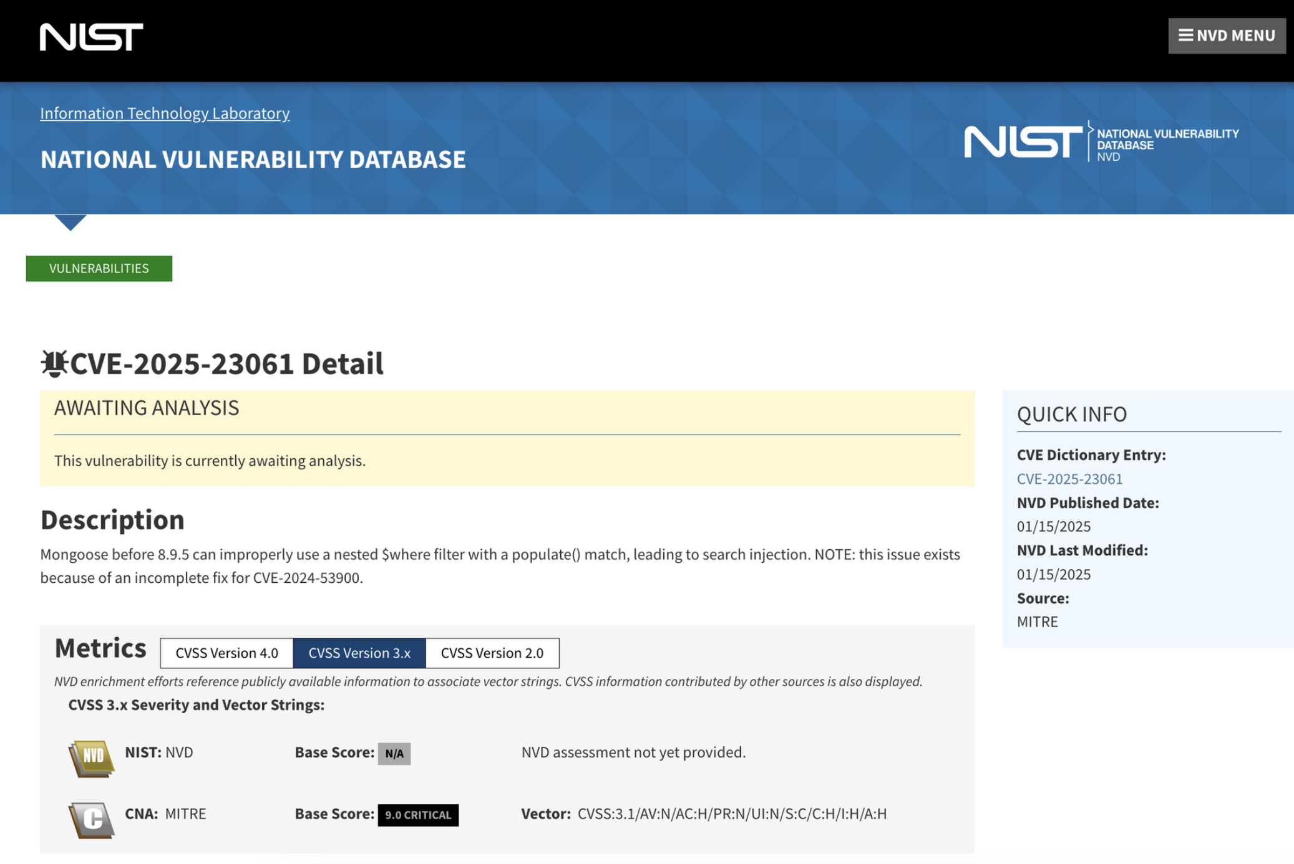Click the bug icon beside CVE-2025-23061 Detail
Viewport: 1294px width, 864px height.
54,363
